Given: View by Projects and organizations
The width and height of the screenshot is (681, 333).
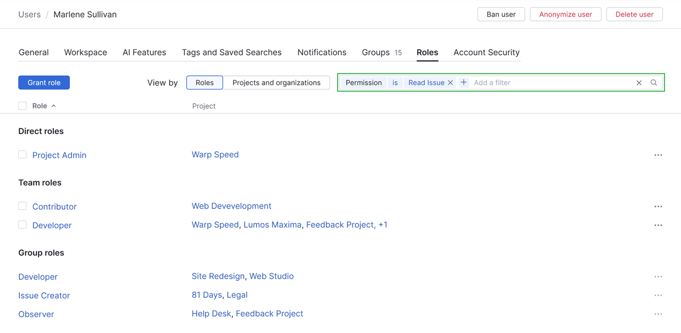Looking at the screenshot, I should coord(276,83).
